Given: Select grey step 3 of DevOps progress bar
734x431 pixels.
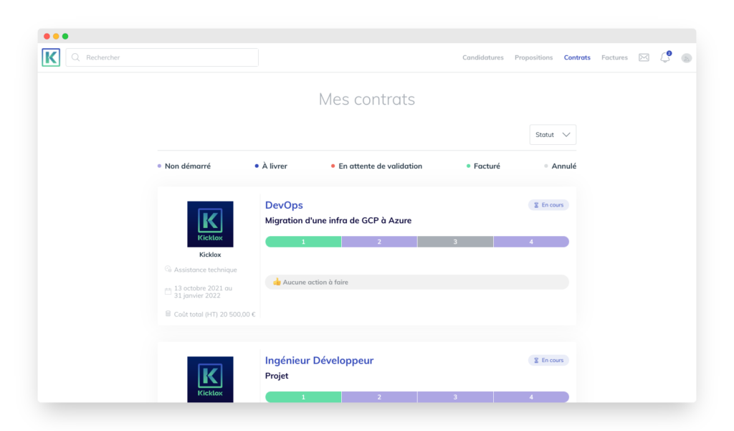Looking at the screenshot, I should coord(455,242).
